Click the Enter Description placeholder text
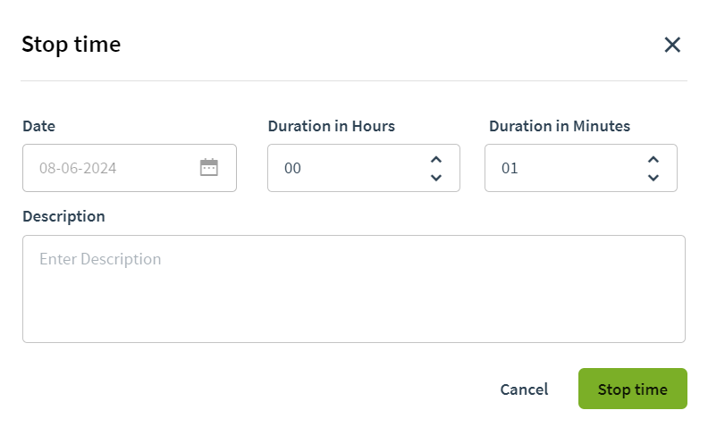The width and height of the screenshot is (708, 427). [100, 259]
